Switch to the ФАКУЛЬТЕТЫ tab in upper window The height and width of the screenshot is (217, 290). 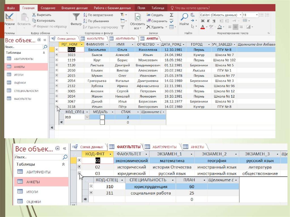coord(93,38)
